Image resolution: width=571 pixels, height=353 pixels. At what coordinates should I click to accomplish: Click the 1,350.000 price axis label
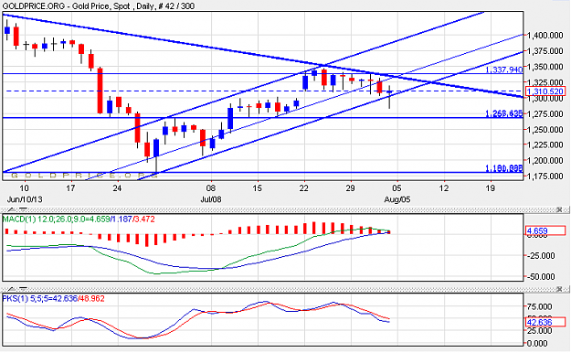point(545,67)
